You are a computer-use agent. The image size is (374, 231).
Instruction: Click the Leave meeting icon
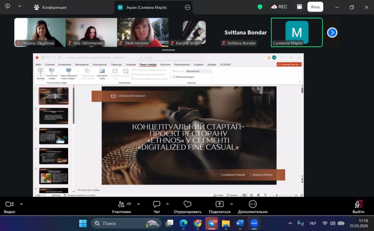click(x=358, y=204)
